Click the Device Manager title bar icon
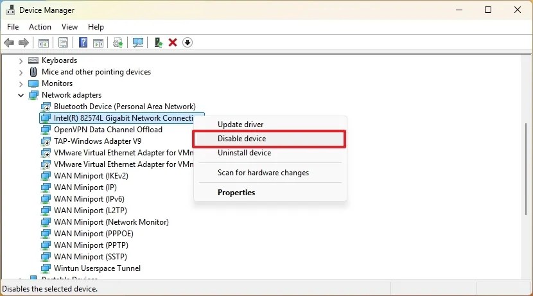The width and height of the screenshot is (533, 296). (x=10, y=10)
